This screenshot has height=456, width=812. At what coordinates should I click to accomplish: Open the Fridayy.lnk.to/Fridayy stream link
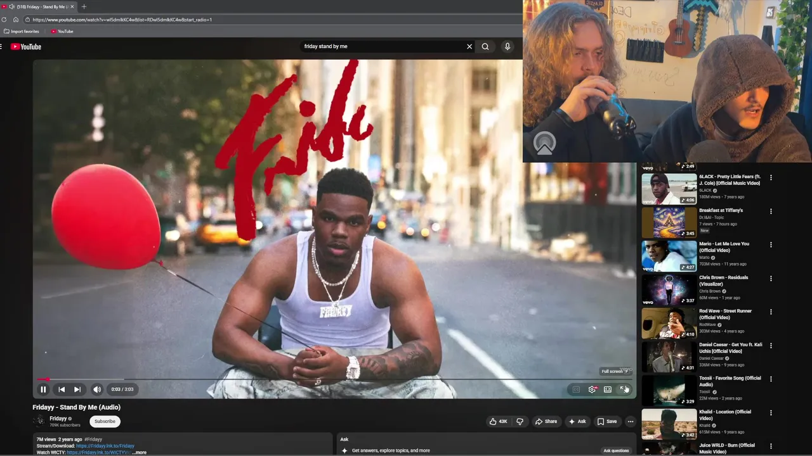click(x=105, y=446)
